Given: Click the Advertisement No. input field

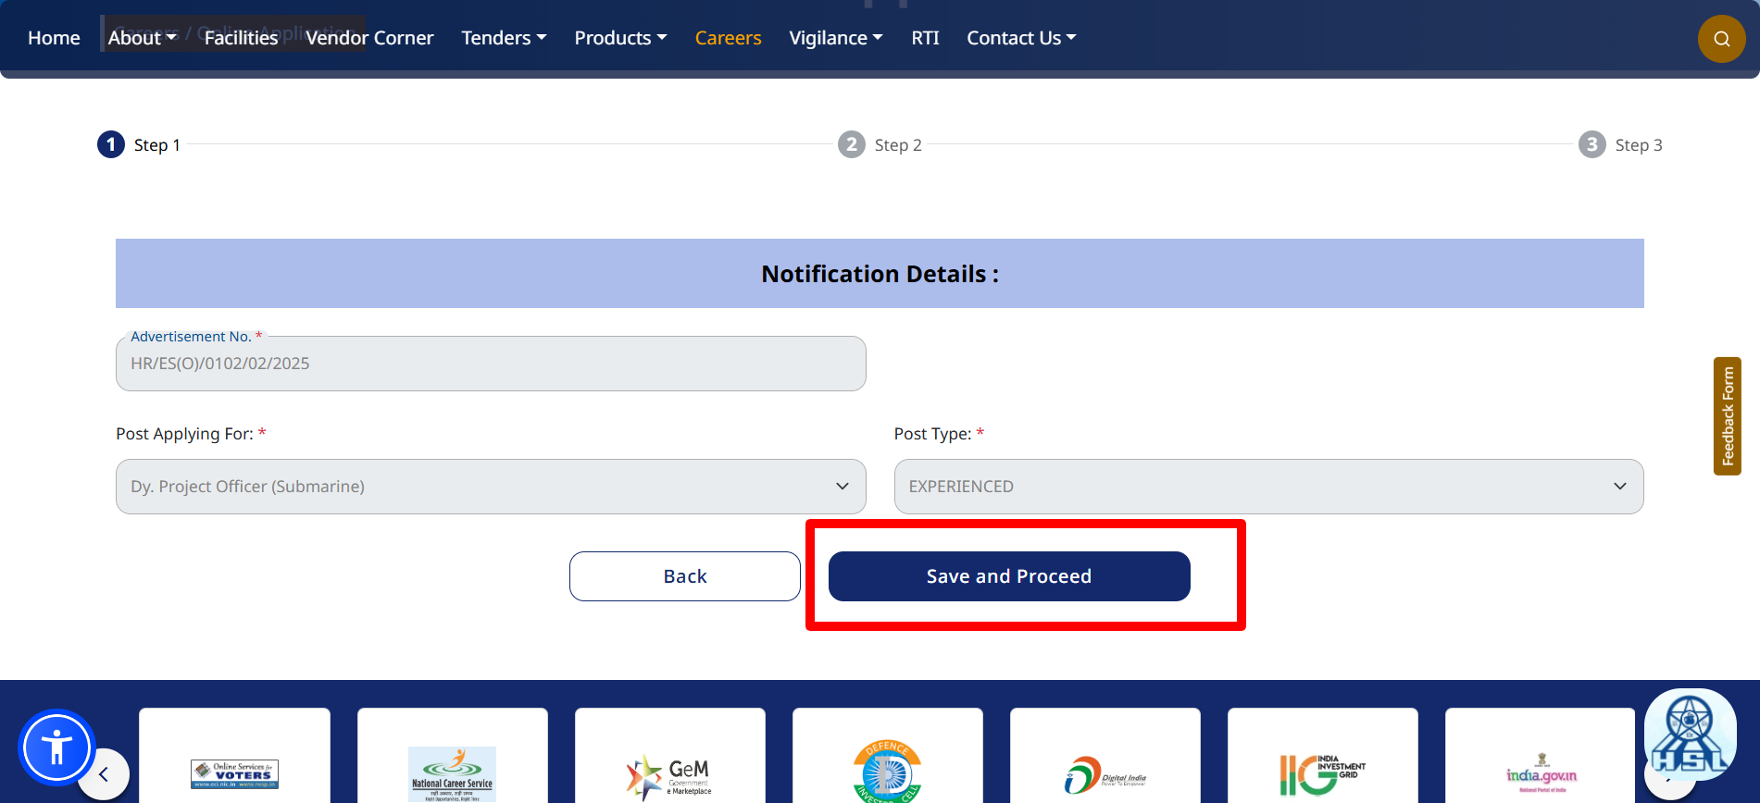Looking at the screenshot, I should [491, 364].
